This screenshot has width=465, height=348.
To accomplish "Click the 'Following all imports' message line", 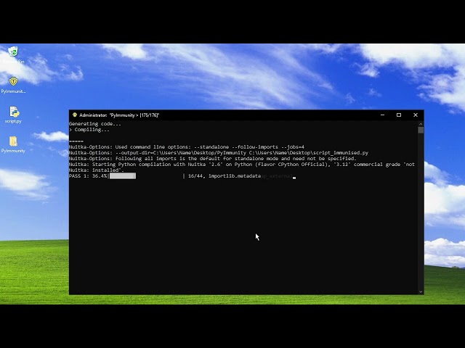I will pyautogui.click(x=213, y=159).
